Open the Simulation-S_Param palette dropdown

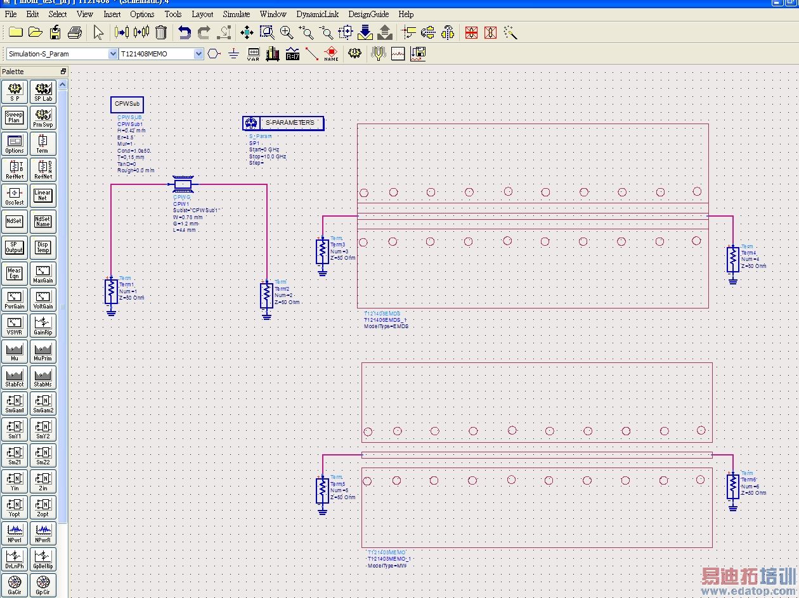pos(113,54)
